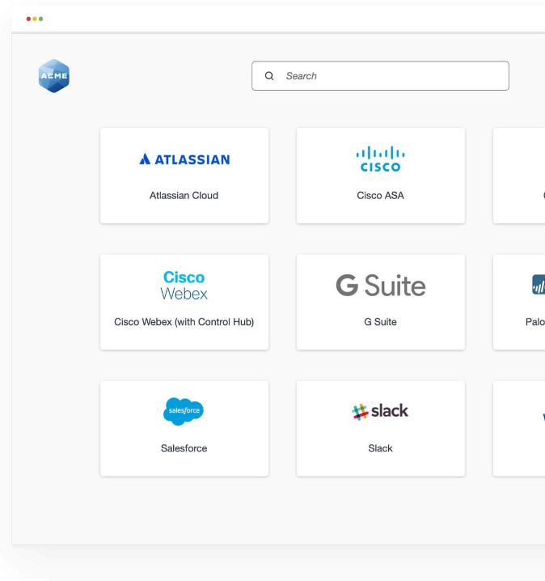This screenshot has width=545, height=581.
Task: Click the ACME hexagon logo
Action: coord(54,76)
